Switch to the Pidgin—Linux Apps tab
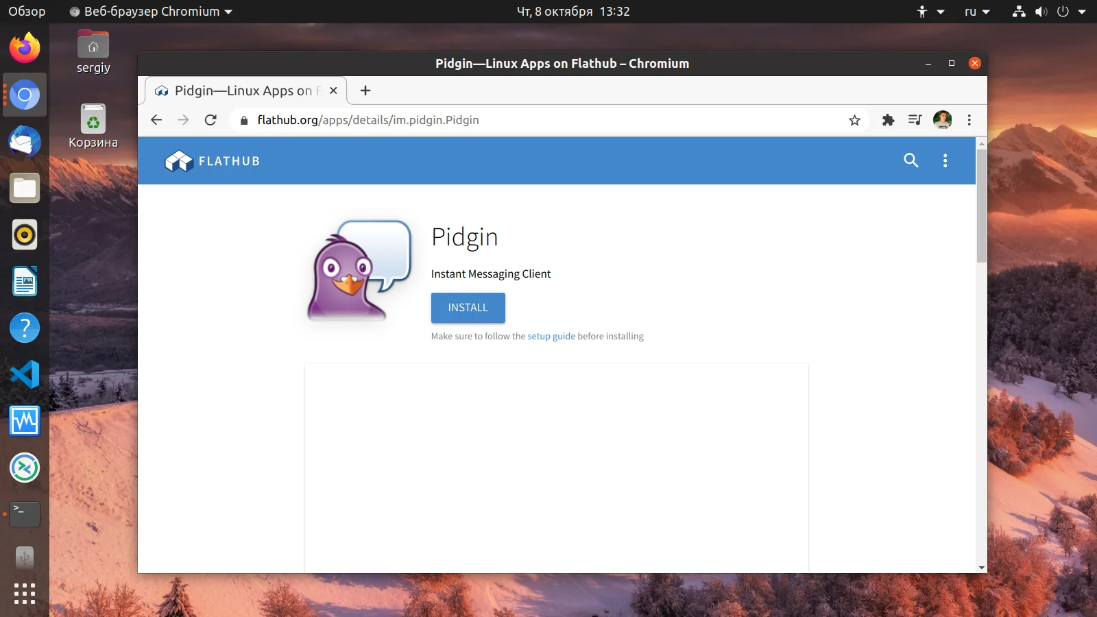Screen dimensions: 1097x617 [x=245, y=90]
